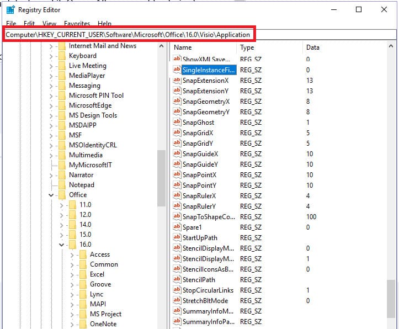Click the tree pane scroll-up arrow

point(161,46)
